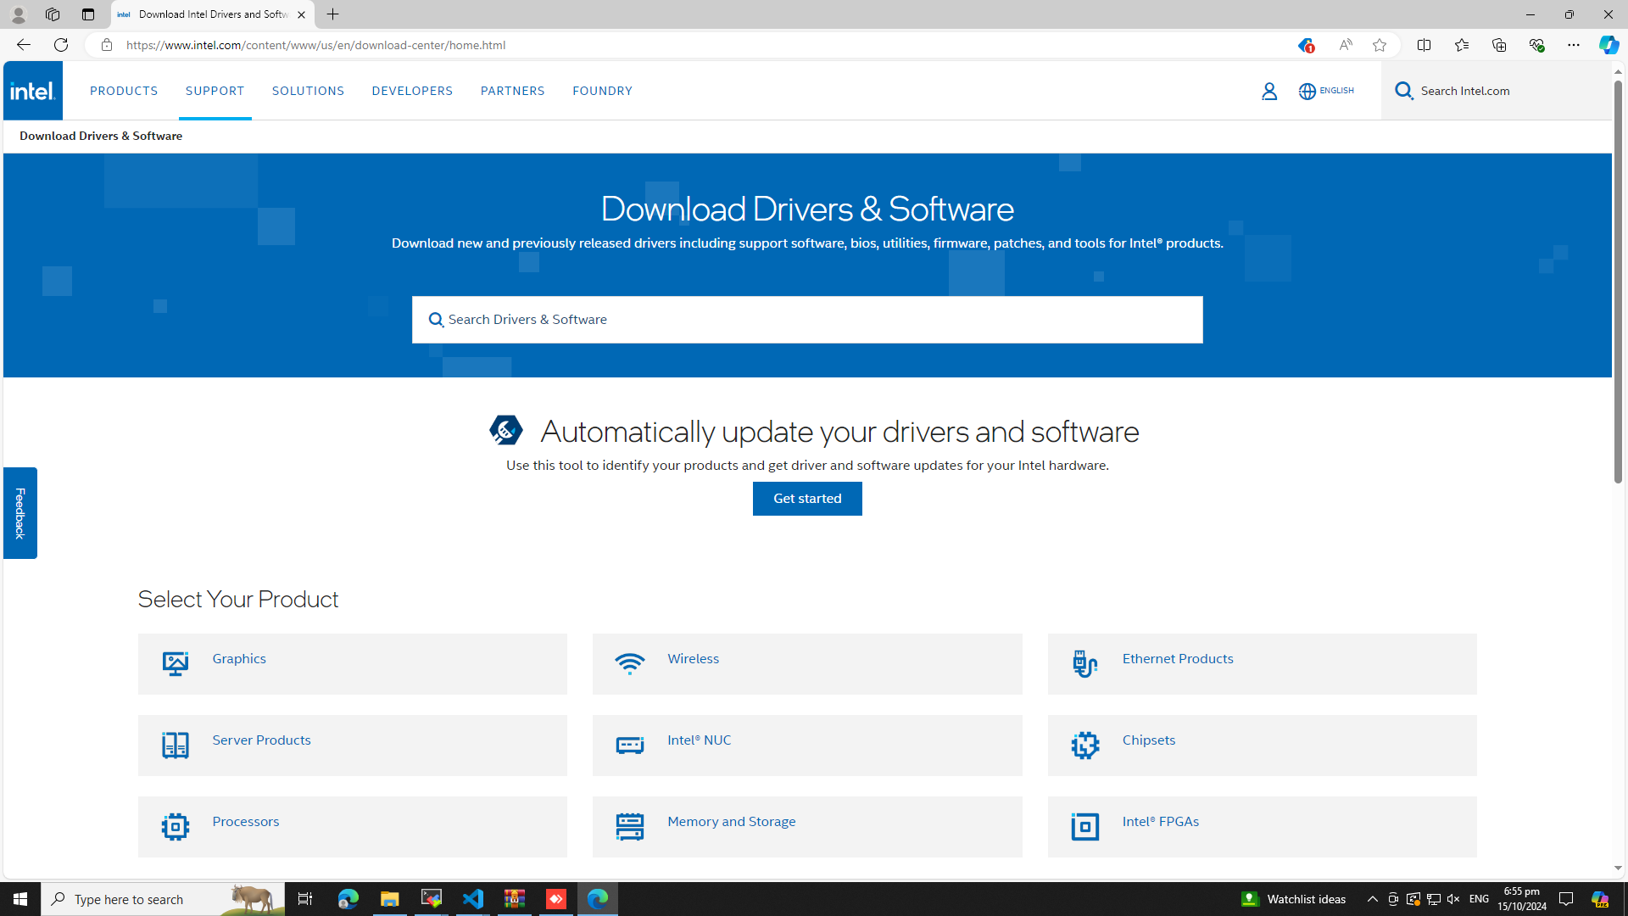Click the Chipsets icon
The height and width of the screenshot is (916, 1628).
coord(1084,745)
